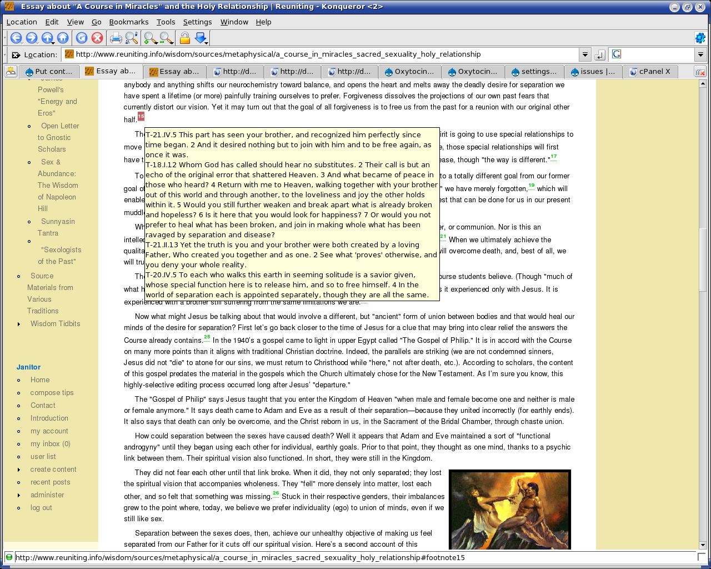Clear the location bar with arrow icon

point(16,54)
